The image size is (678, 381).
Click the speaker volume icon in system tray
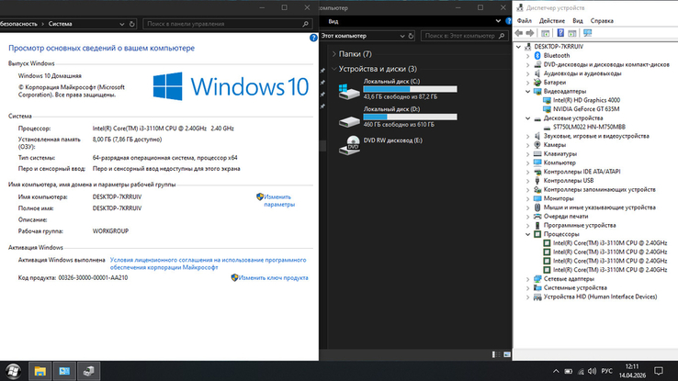592,372
